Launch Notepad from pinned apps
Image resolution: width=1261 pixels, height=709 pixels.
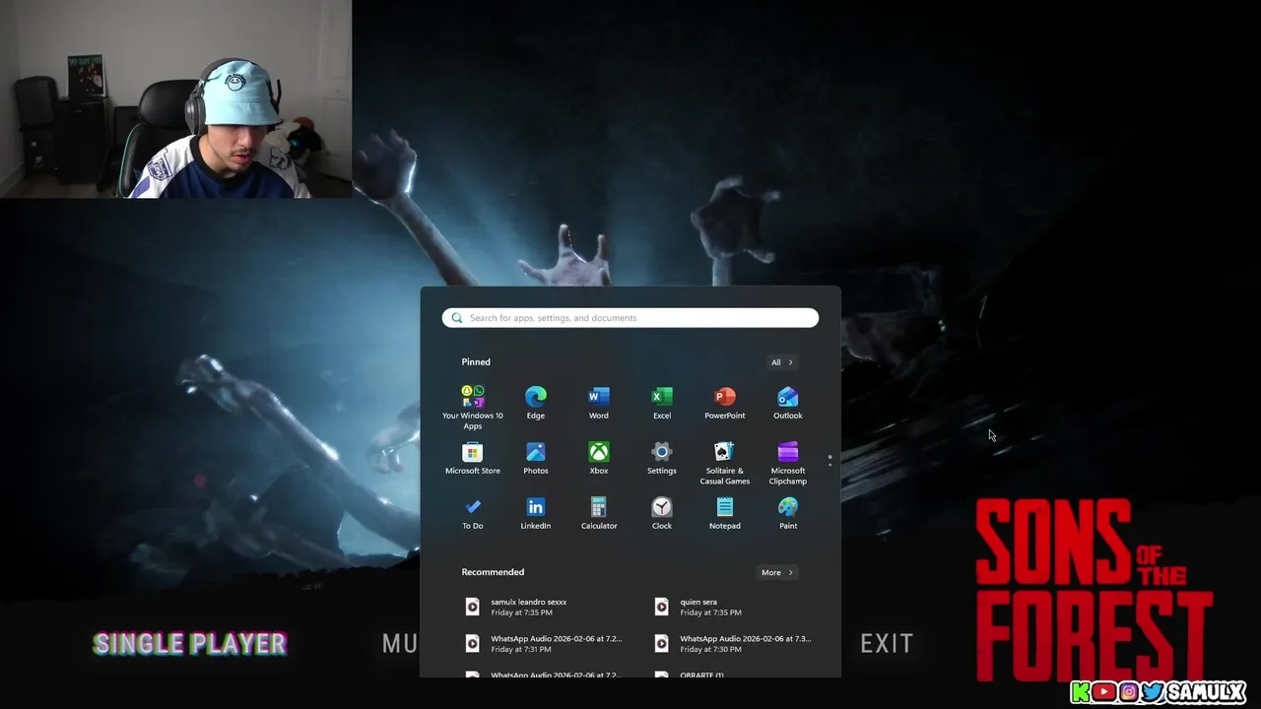pyautogui.click(x=725, y=513)
